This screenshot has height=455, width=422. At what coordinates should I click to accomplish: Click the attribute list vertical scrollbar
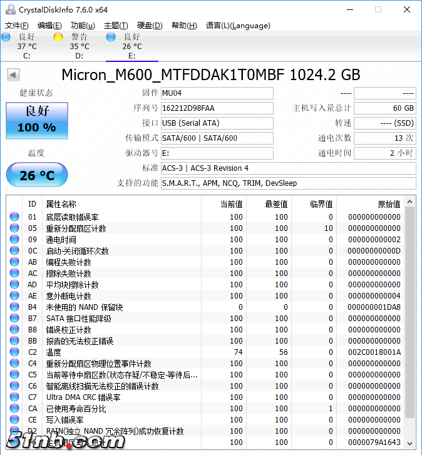[x=409, y=313]
